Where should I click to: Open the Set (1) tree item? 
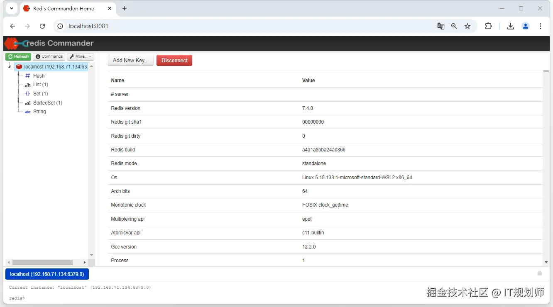click(41, 94)
